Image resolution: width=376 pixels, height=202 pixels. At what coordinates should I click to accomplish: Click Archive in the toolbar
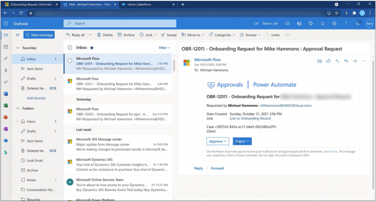point(126,35)
